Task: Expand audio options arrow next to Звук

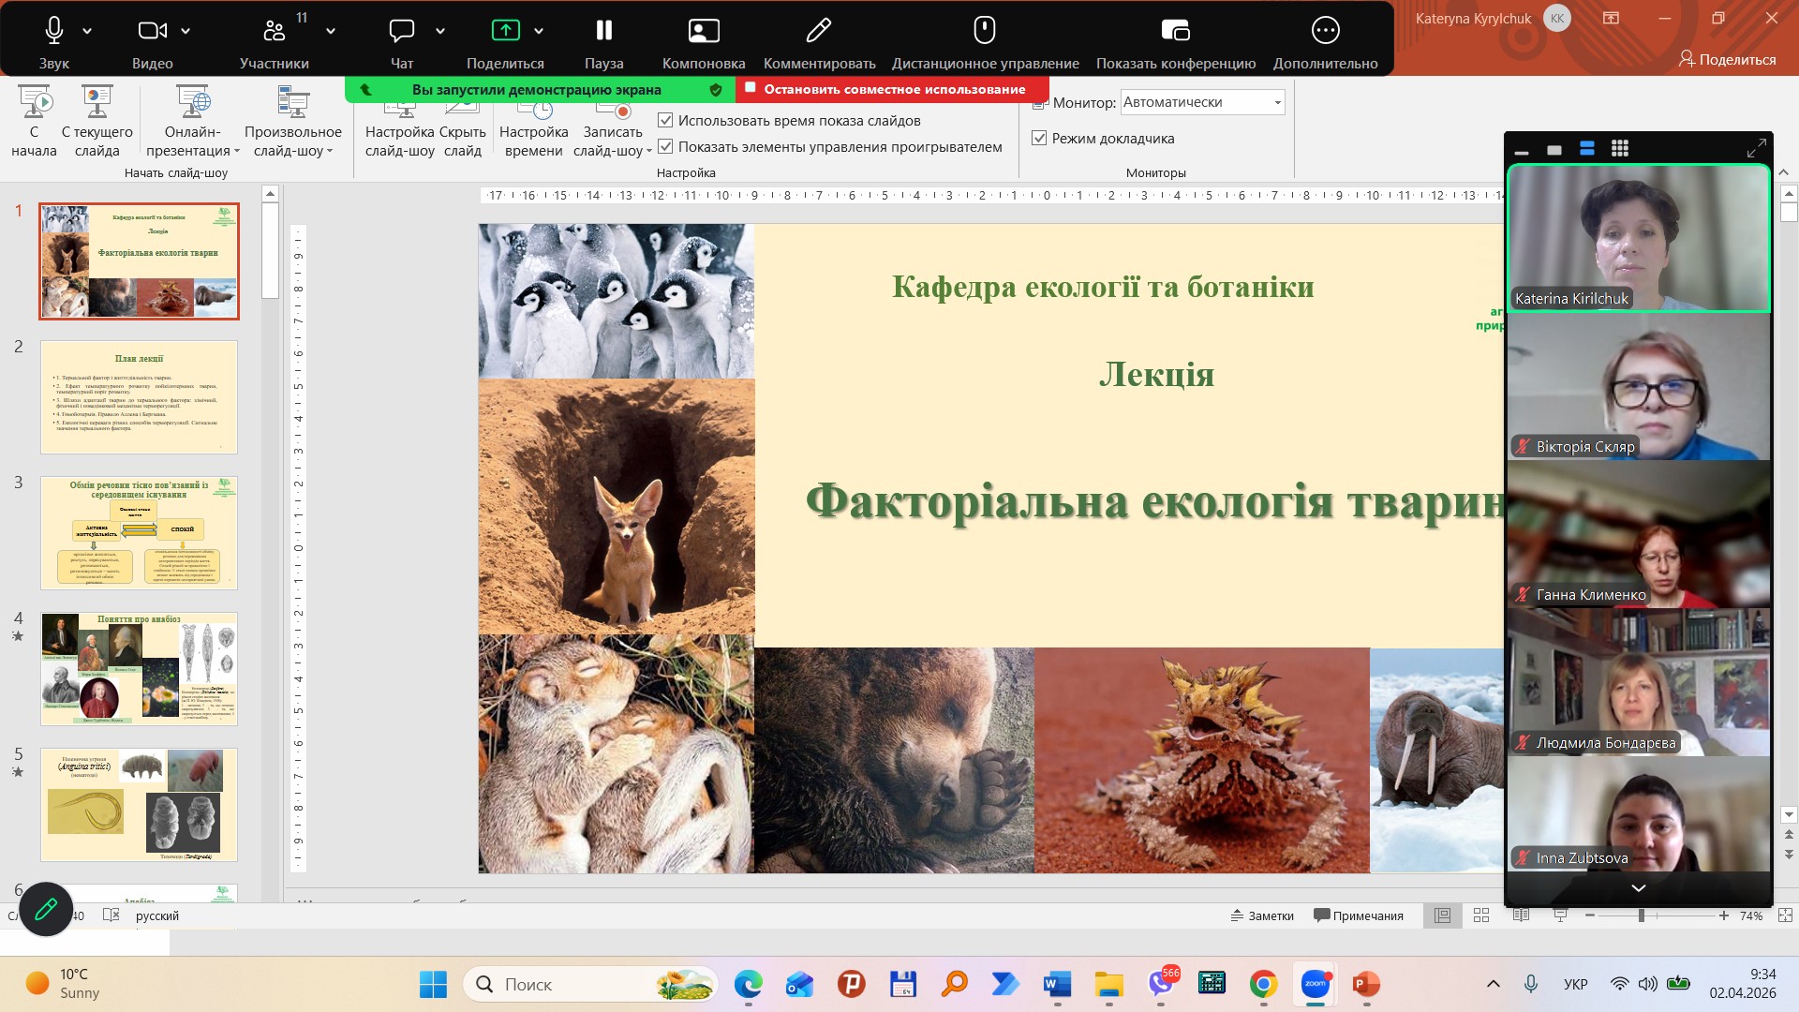Action: pyautogui.click(x=87, y=31)
